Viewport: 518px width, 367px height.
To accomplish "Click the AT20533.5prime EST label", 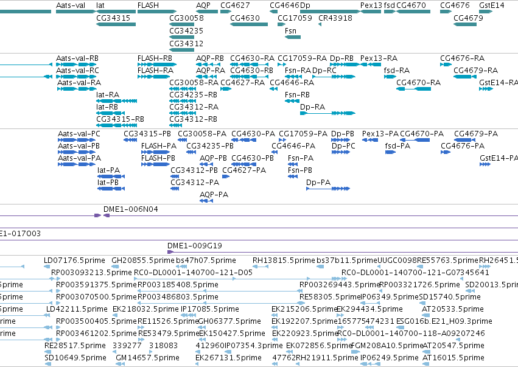I will click(453, 309).
